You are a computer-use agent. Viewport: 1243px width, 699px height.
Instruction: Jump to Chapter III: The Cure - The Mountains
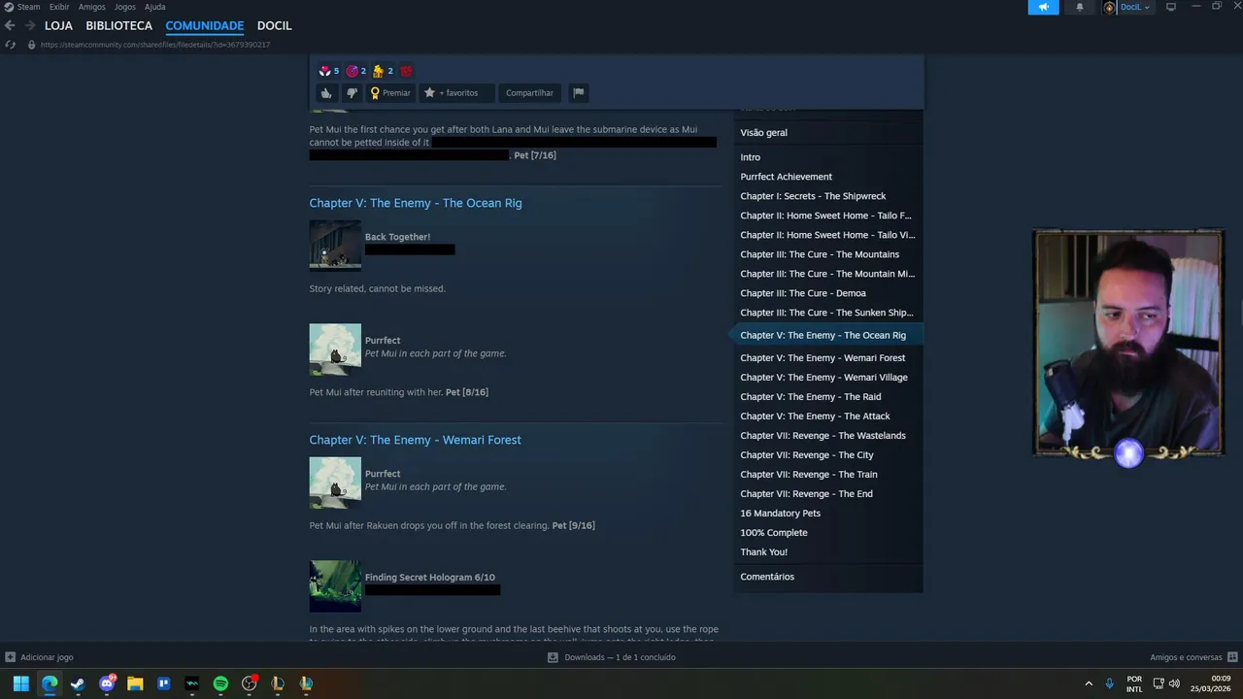[820, 254]
